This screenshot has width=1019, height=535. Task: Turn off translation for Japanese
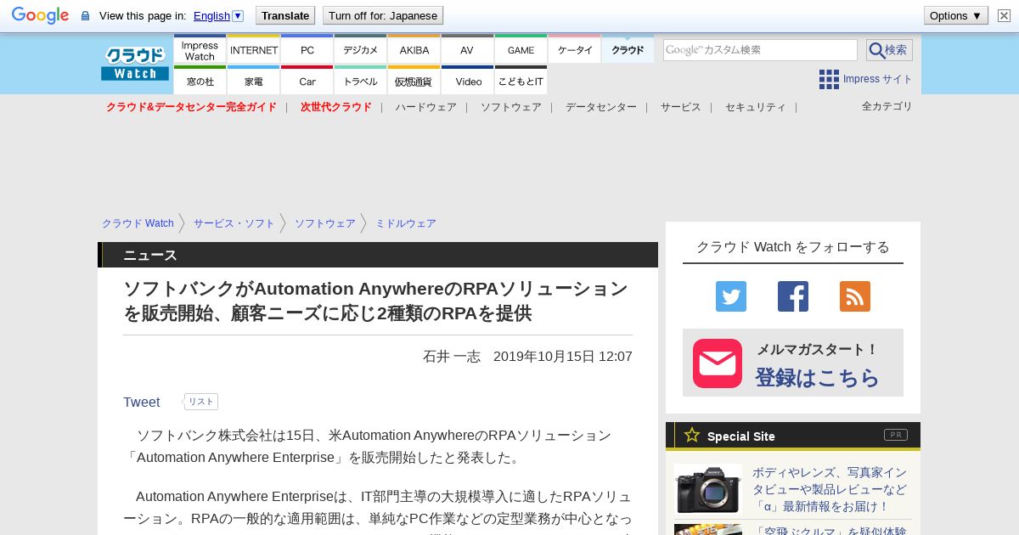click(x=383, y=15)
